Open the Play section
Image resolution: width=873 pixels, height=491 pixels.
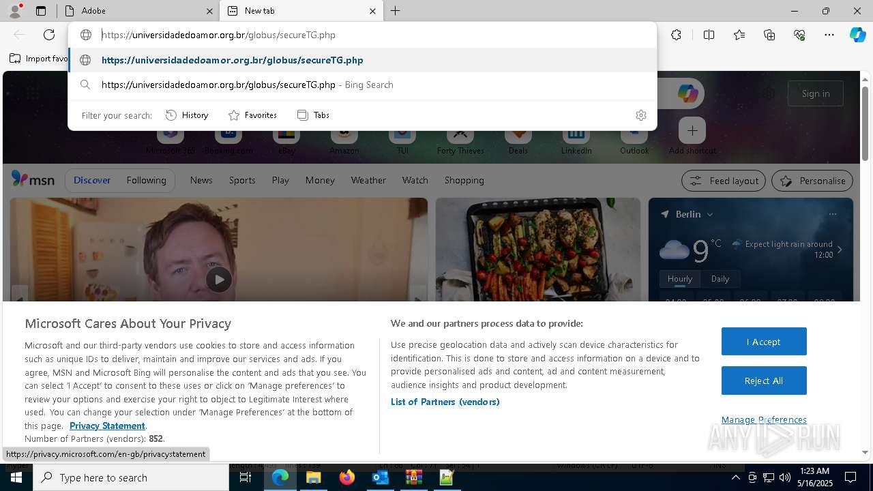coord(280,180)
